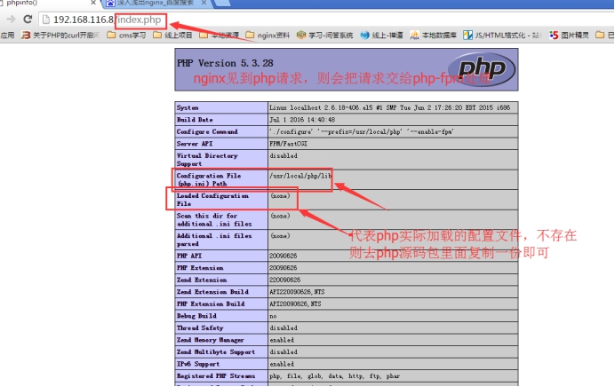Click the 'Zend Memory Manager' label
Image resolution: width=615 pixels, height=387 pixels.
[211, 340]
